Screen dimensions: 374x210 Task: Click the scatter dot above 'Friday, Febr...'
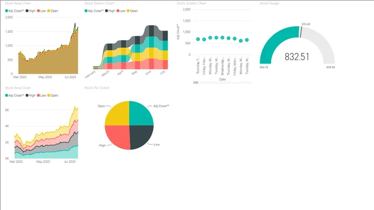click(204, 40)
